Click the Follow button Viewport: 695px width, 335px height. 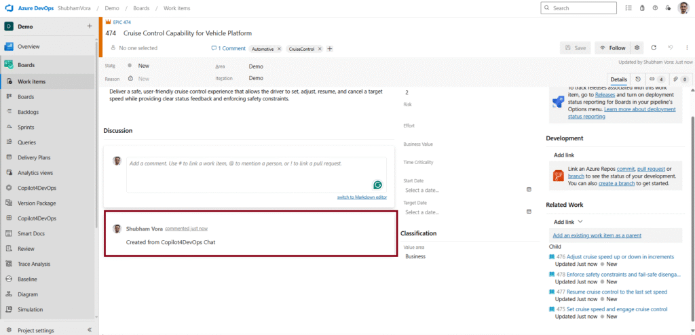point(613,48)
